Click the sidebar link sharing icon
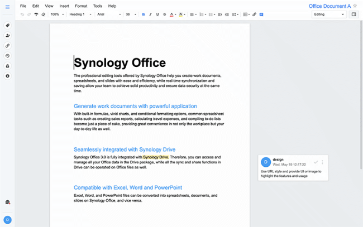The width and height of the screenshot is (363, 227). [7, 46]
